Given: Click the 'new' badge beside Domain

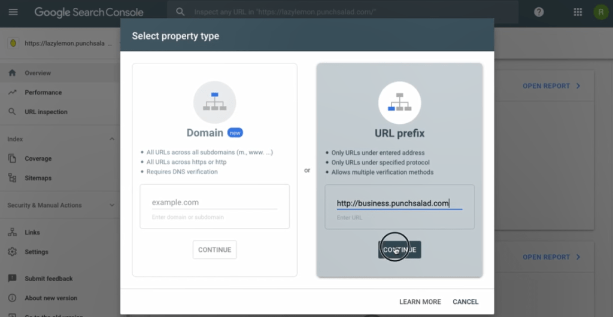Looking at the screenshot, I should (x=235, y=133).
